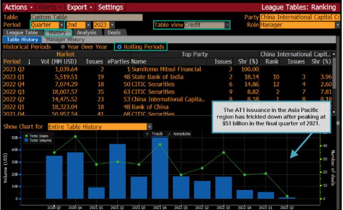The width and height of the screenshot is (343, 210).
Task: Click the Top Party Name column header
Action: pyautogui.click(x=139, y=62)
